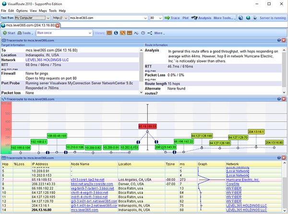
Task: Close the mcs.level365.com tab
Action: tap(58, 25)
